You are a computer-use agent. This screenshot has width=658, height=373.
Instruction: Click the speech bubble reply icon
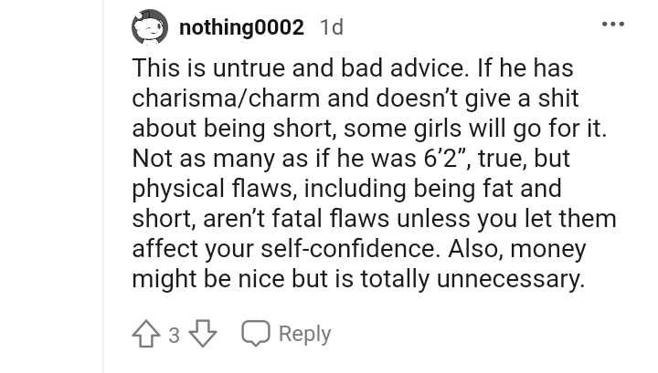254,335
